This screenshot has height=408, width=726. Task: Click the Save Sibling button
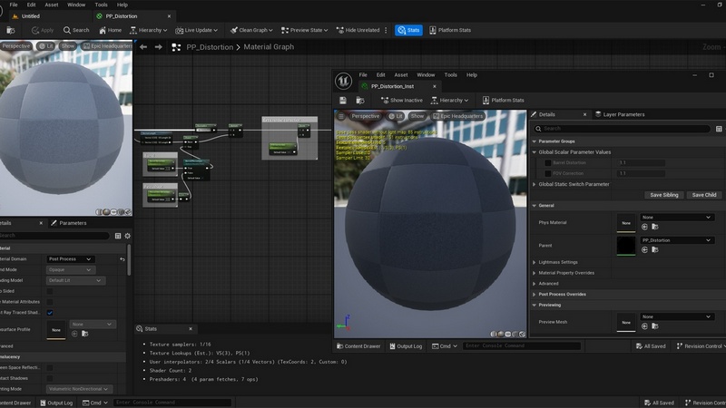[x=663, y=195]
